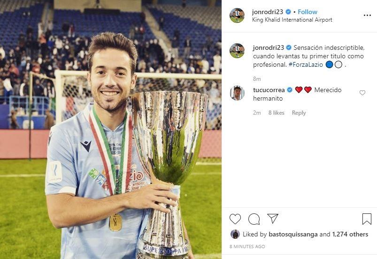377x259 pixels.
Task: Share post via paper plane icon
Action: tap(273, 219)
